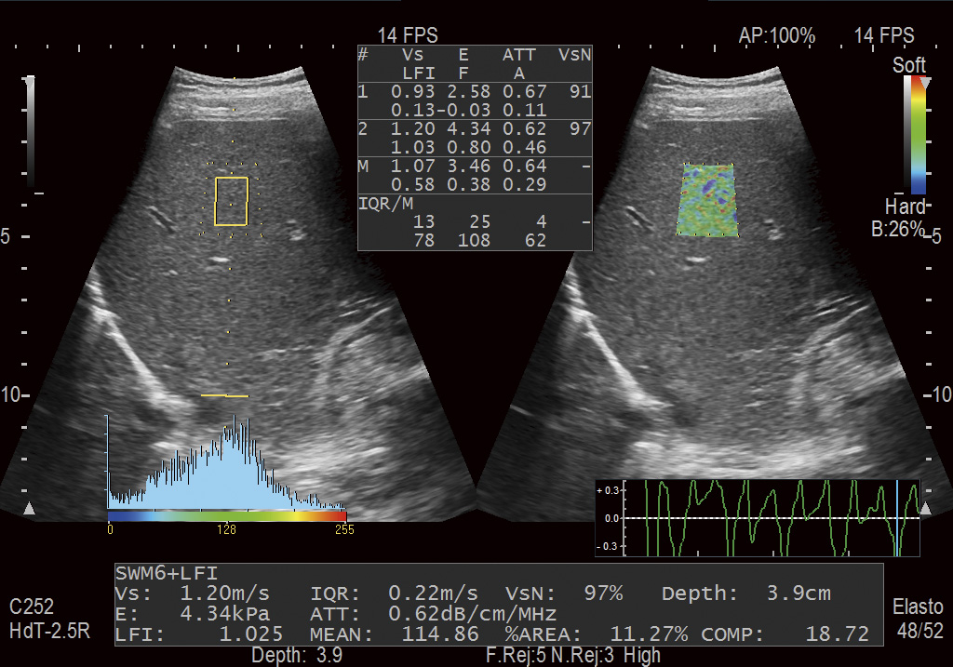The height and width of the screenshot is (667, 953).
Task: Select measurement row 2 in results table
Action: click(475, 138)
